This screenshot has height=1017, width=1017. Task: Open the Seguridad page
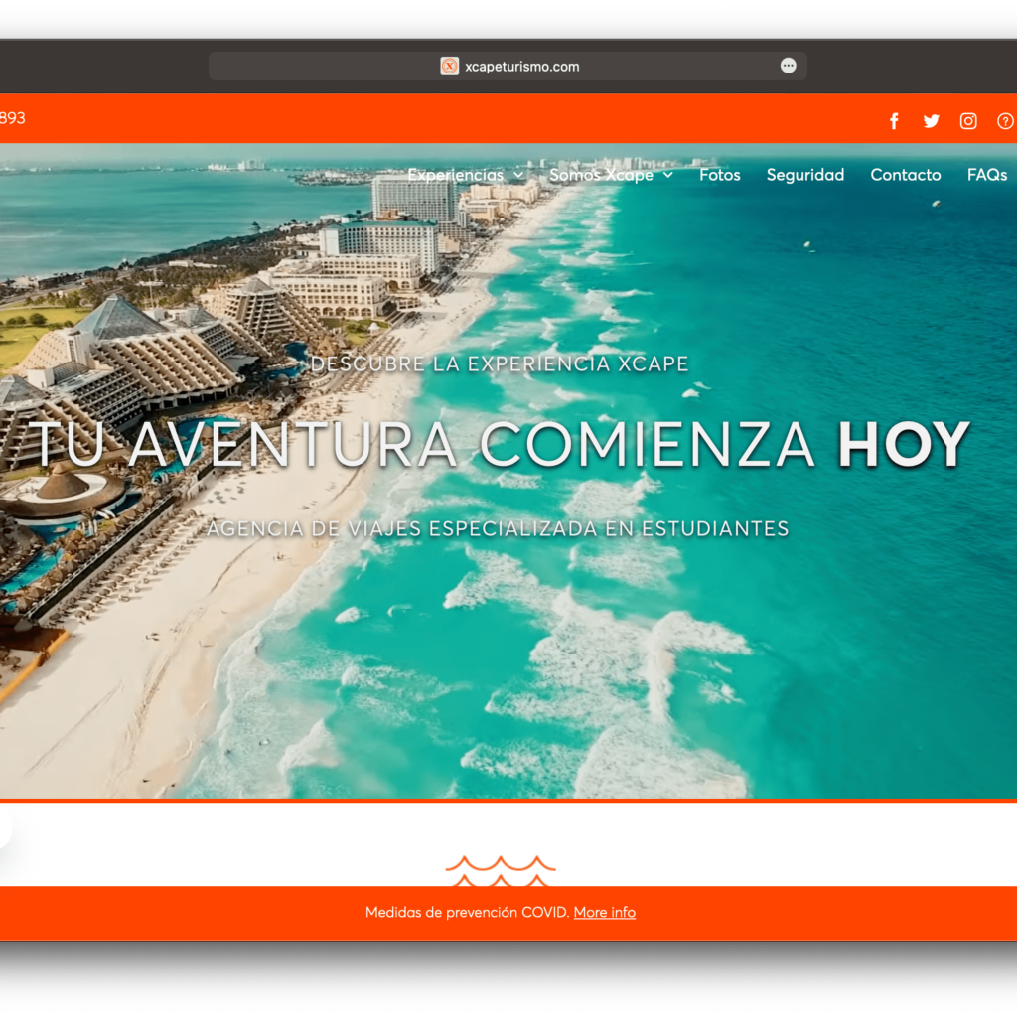tap(805, 175)
